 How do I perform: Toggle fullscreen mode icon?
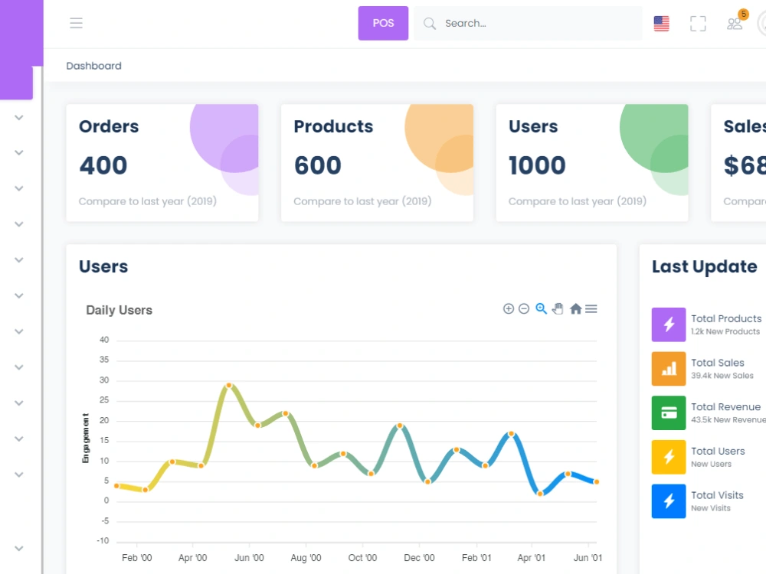tap(698, 24)
